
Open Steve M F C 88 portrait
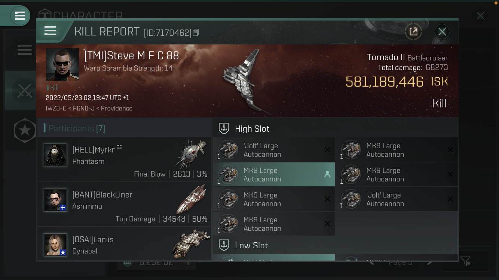click(62, 65)
